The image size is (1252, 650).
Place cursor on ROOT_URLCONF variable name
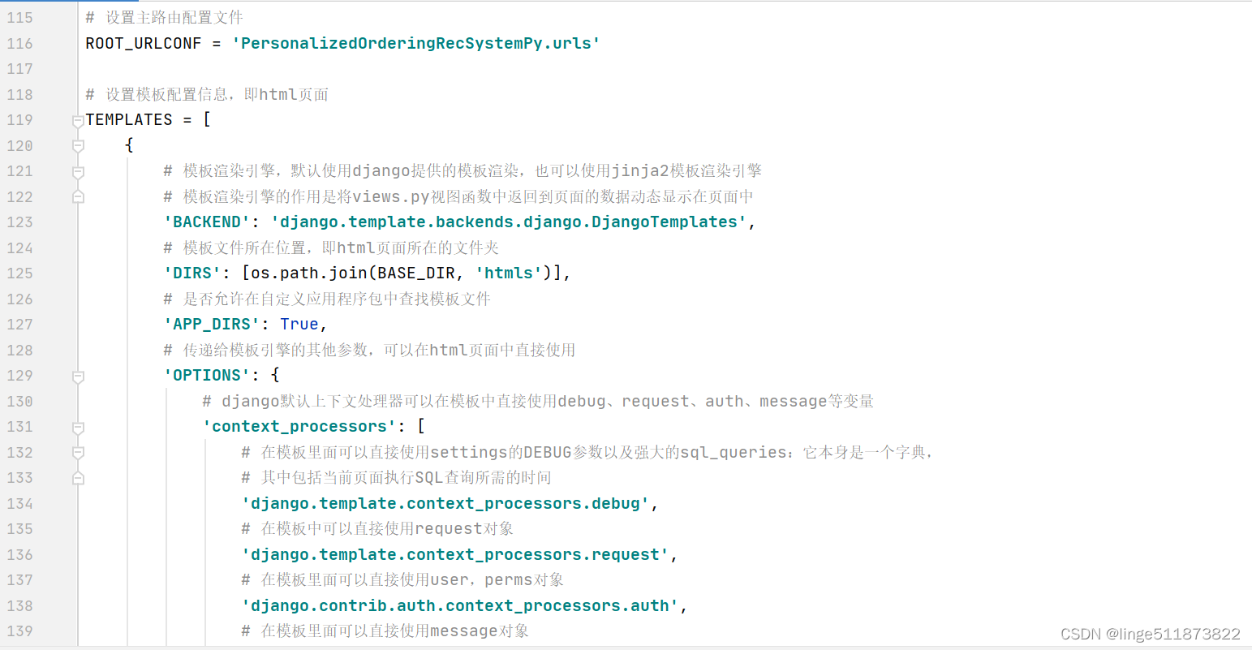(144, 44)
